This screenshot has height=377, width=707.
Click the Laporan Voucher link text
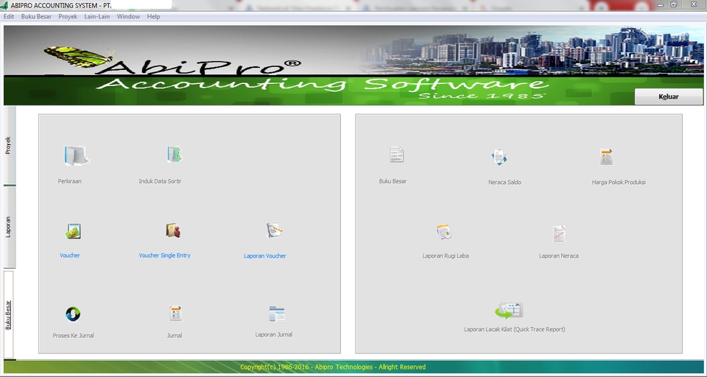(265, 256)
